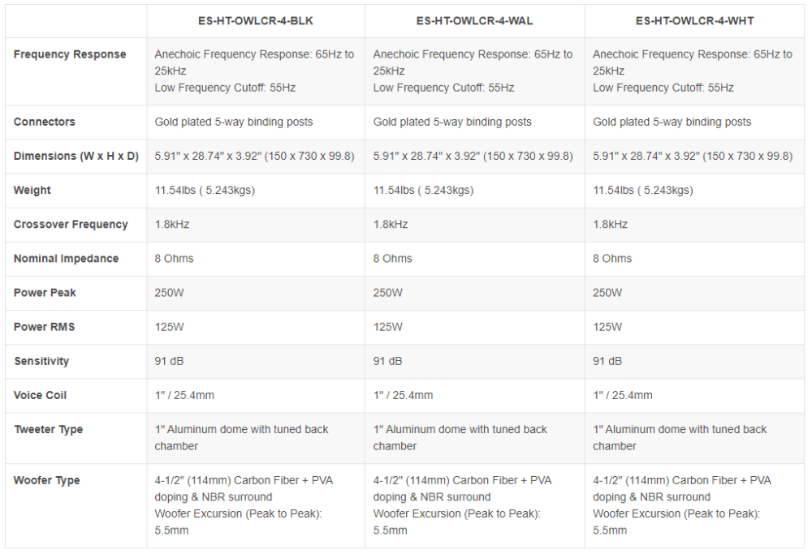Image resolution: width=812 pixels, height=554 pixels.
Task: Click the Nominal Impedance row label
Action: coord(67,259)
